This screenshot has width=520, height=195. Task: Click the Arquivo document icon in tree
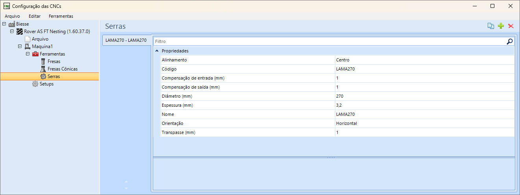[27, 39]
